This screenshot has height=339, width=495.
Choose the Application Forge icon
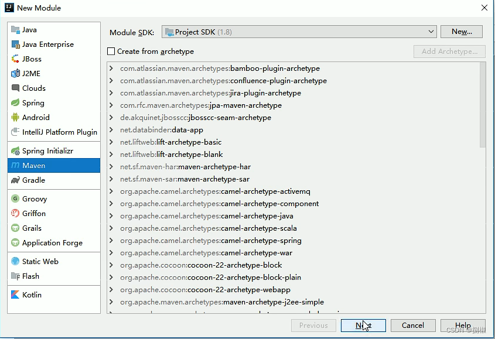pos(15,243)
